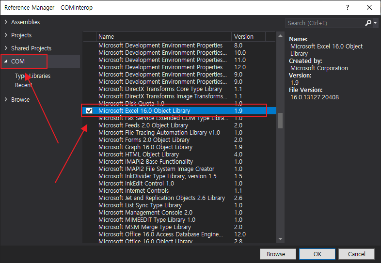Select Microsoft Feeds 2.0 Object Library
Screen dimensions: 381x263
(x=179, y=125)
